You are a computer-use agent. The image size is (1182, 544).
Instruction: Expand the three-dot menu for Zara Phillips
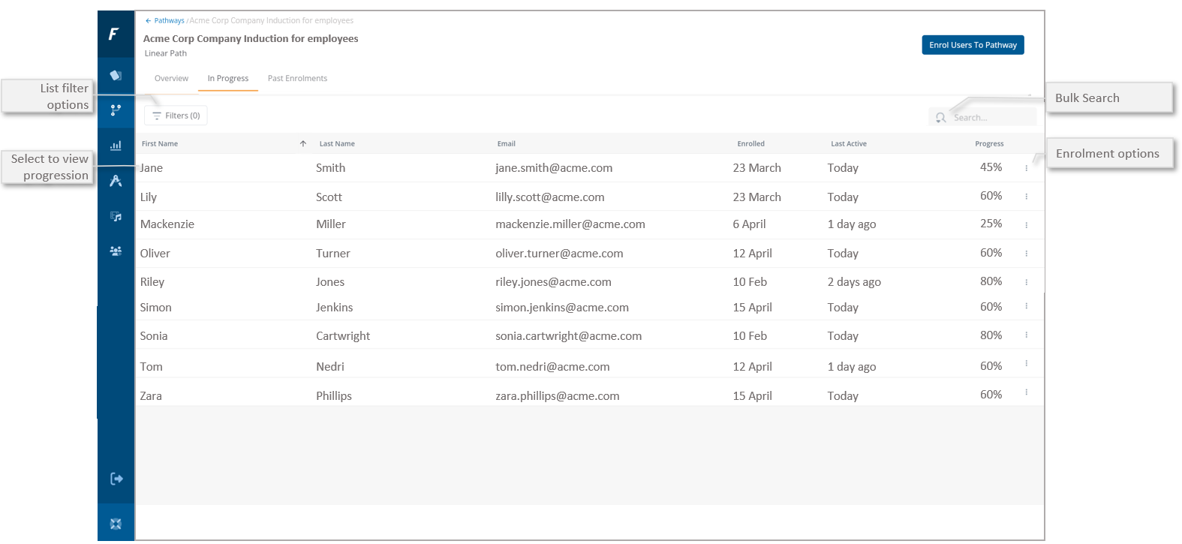(1026, 392)
